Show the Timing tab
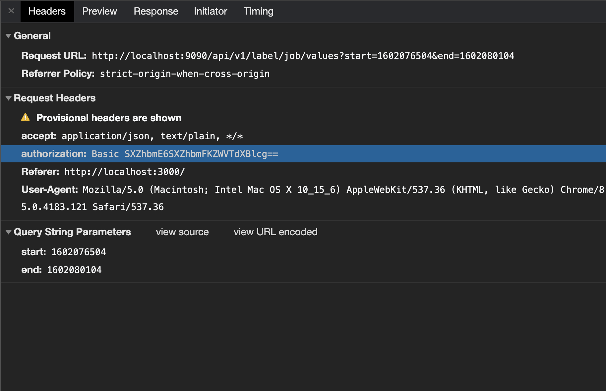 pos(259,11)
